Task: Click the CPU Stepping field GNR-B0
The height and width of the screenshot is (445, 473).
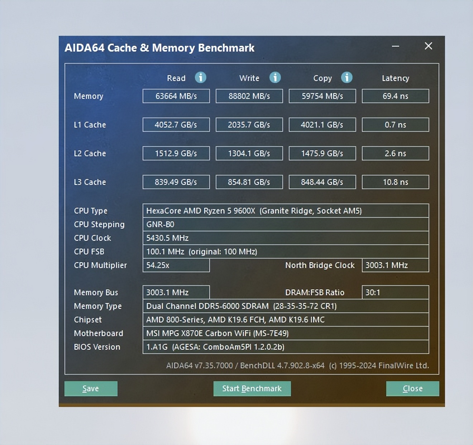Action: [x=286, y=224]
